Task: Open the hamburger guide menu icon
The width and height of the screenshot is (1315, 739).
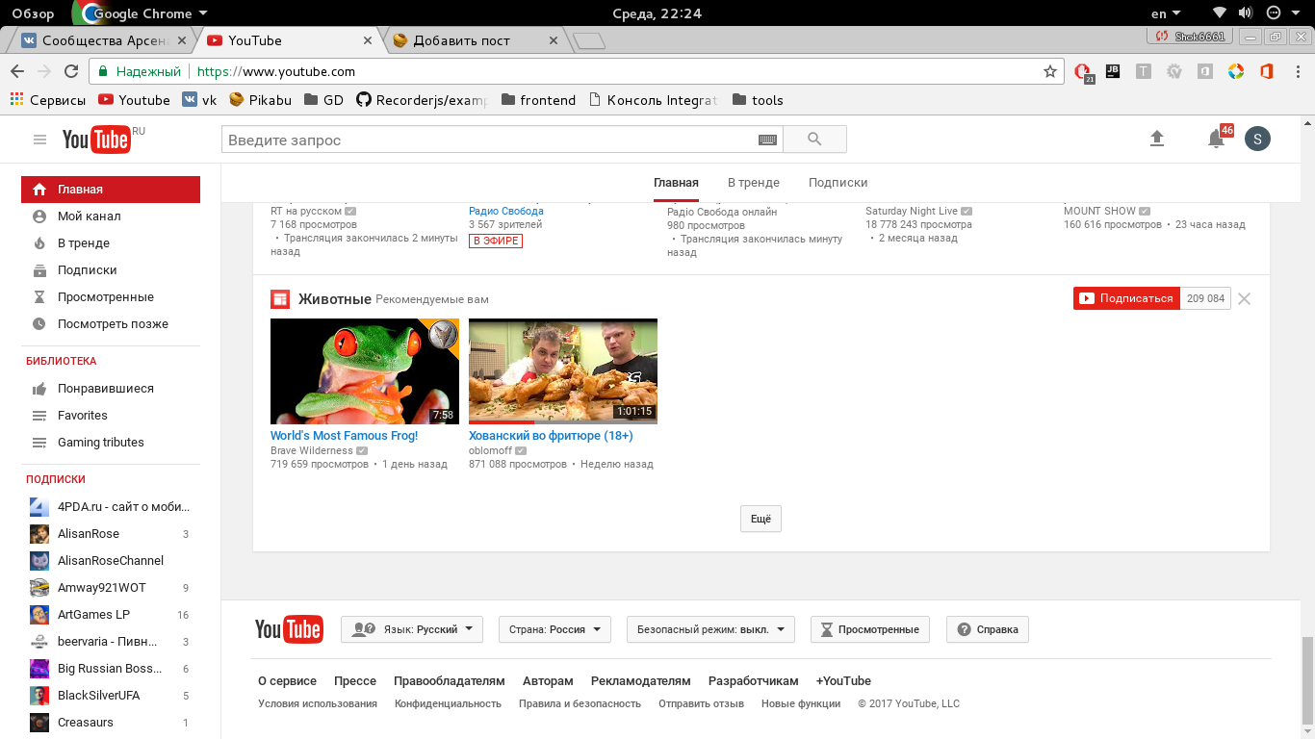Action: 39,140
